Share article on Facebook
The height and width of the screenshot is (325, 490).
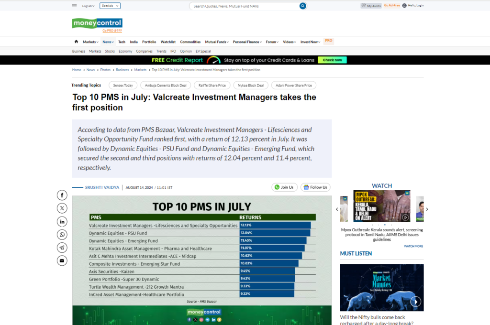coord(62,195)
